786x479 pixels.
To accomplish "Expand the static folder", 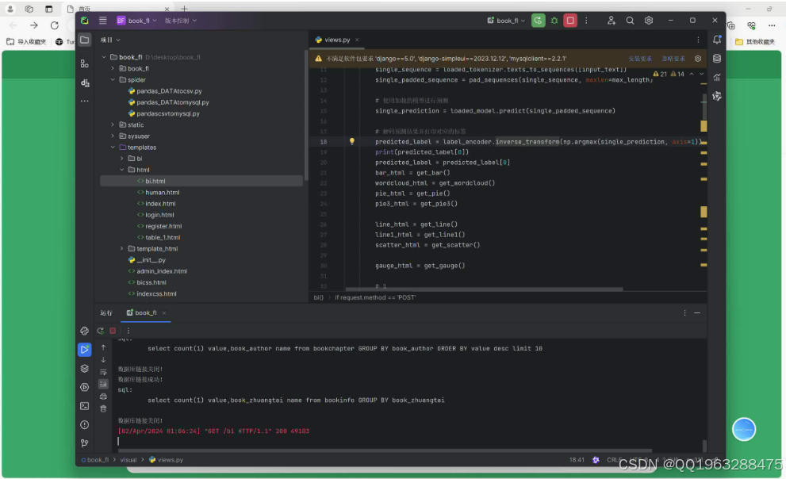I will point(113,125).
